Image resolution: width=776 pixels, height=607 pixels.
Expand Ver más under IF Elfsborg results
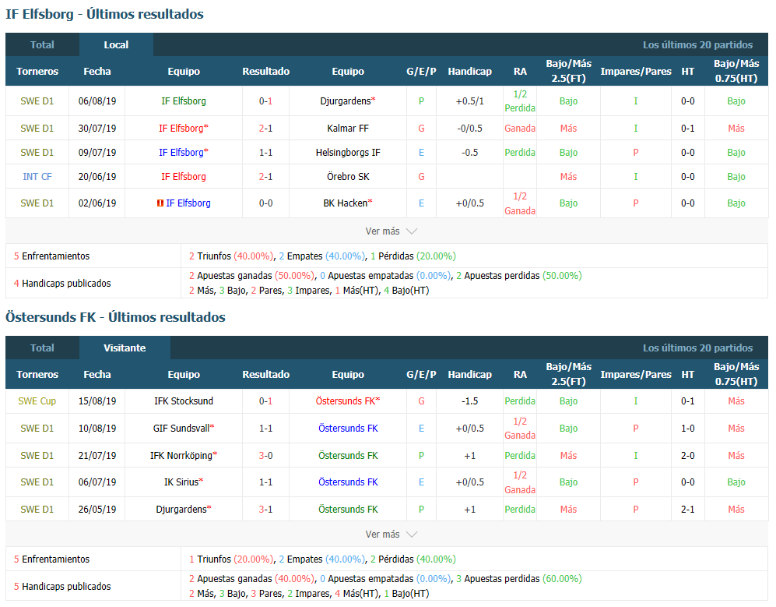[391, 231]
